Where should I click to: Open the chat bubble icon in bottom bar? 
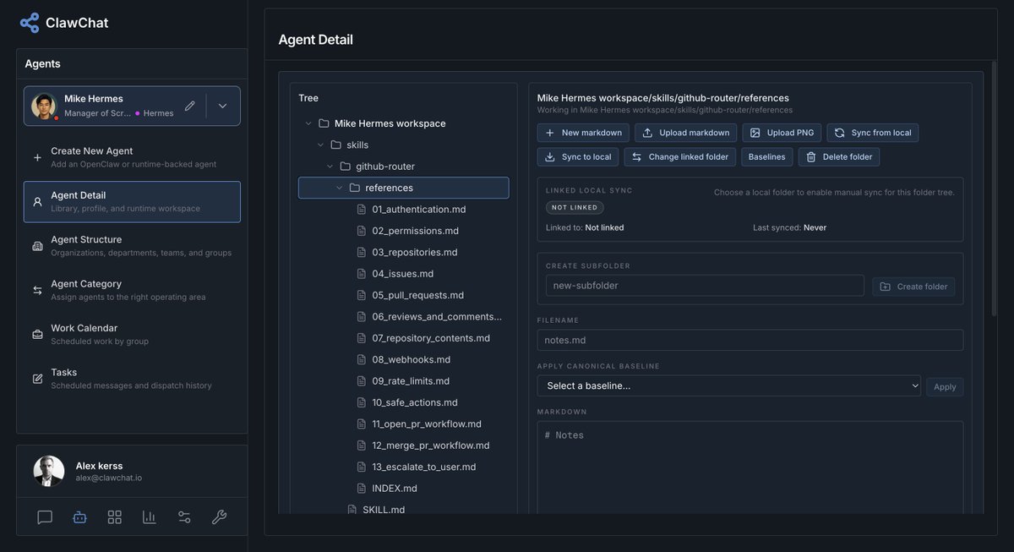coord(45,517)
